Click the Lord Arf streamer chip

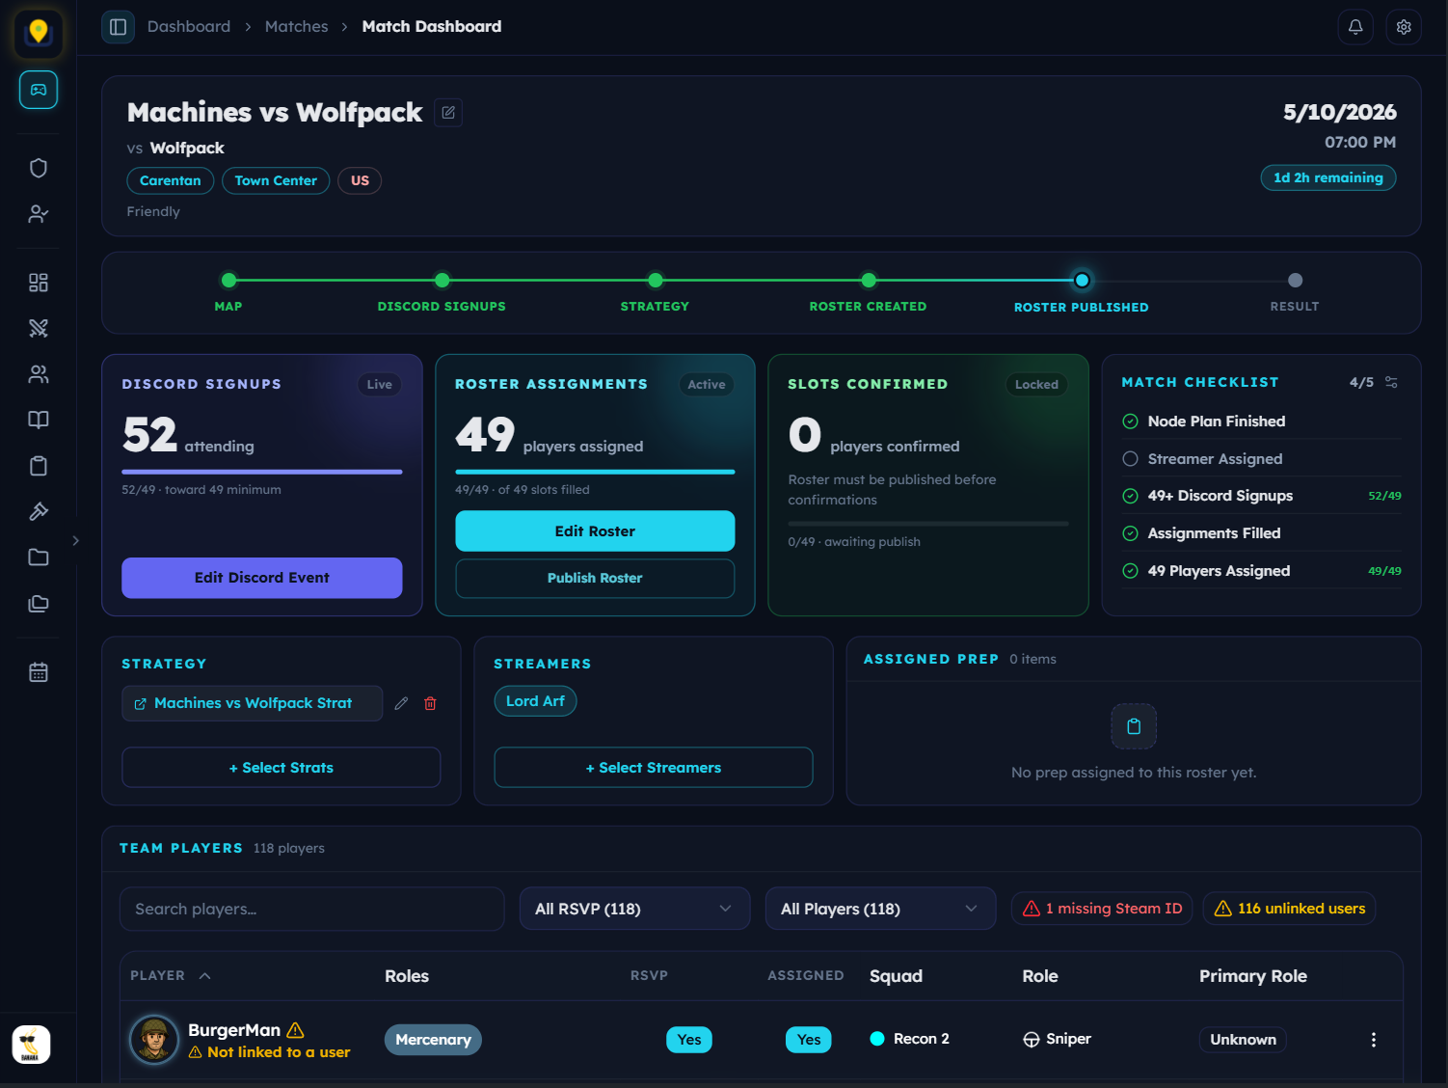tap(535, 701)
